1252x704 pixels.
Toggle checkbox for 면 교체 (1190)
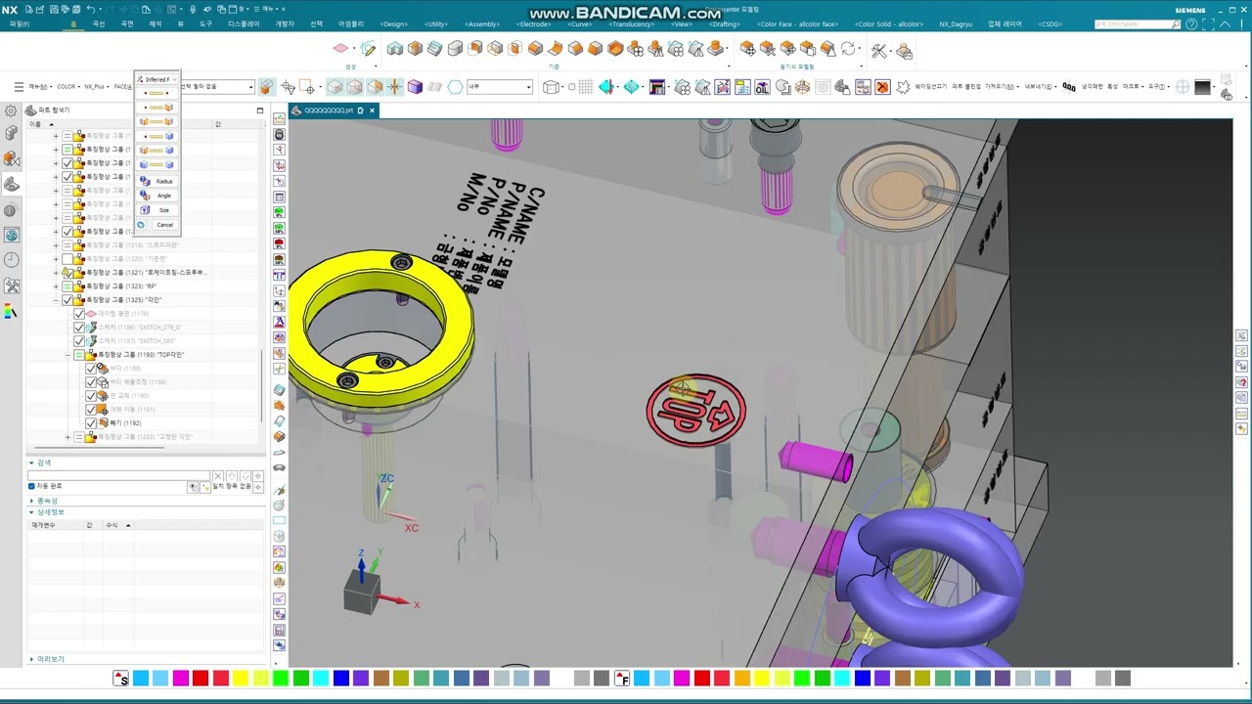click(91, 395)
